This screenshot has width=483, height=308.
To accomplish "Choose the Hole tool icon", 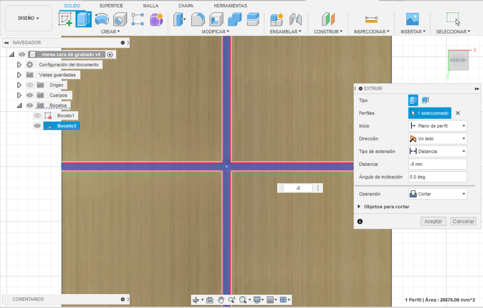I will point(120,19).
